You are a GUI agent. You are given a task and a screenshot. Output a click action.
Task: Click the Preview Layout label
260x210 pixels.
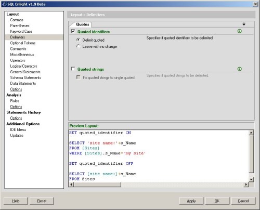click(x=84, y=126)
